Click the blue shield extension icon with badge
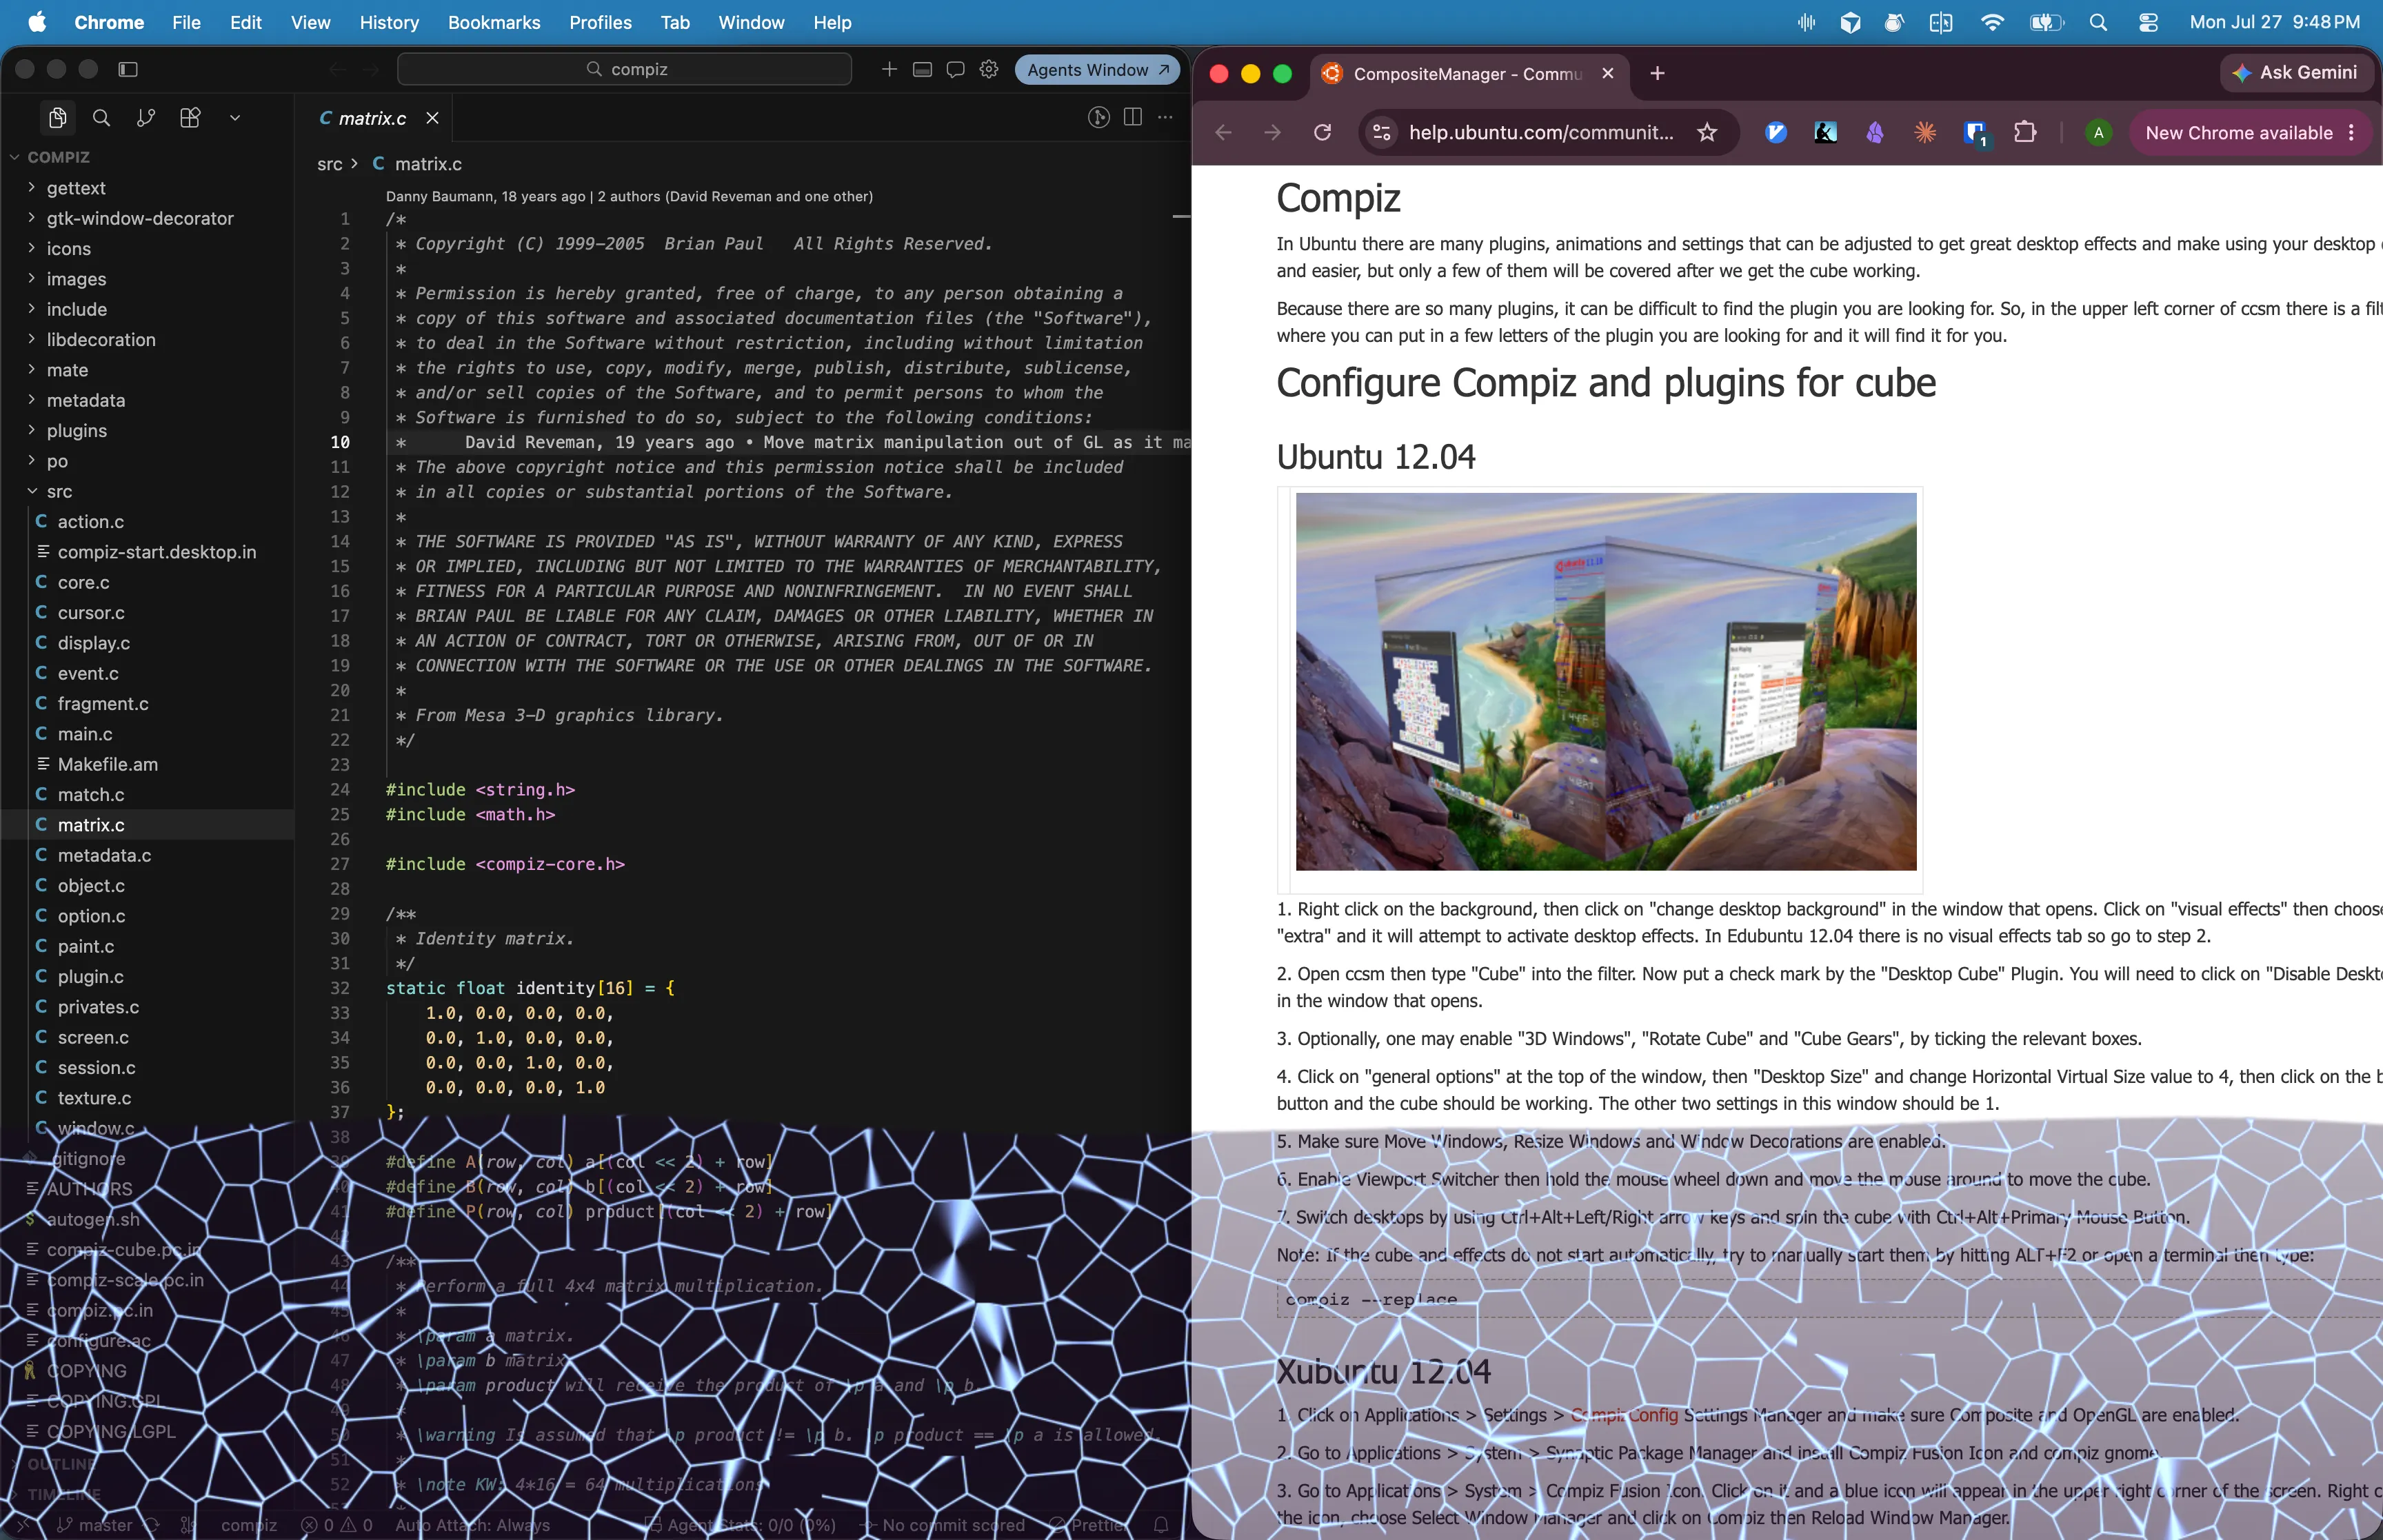The image size is (2383, 1540). tap(1976, 135)
